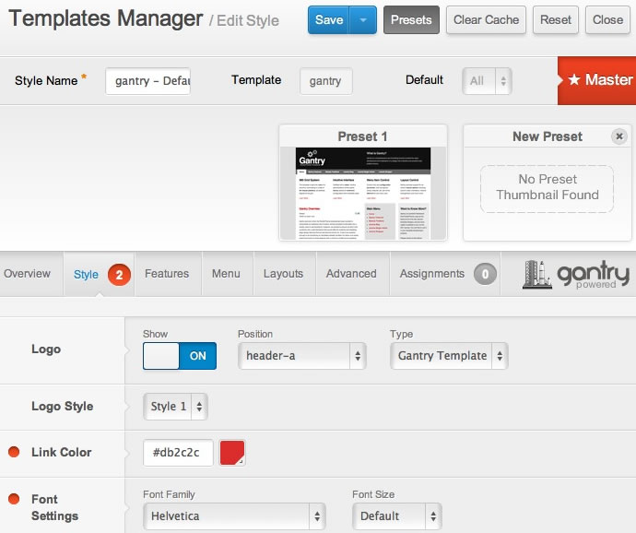Click the Presets button
The image size is (636, 533).
click(x=411, y=19)
